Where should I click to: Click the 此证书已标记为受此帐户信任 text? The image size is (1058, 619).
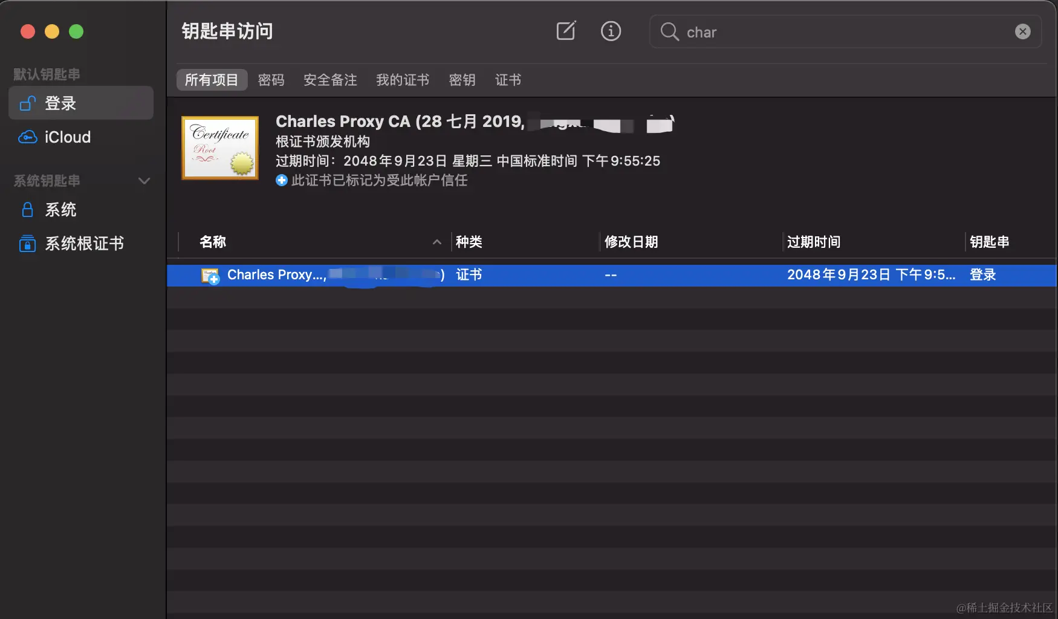pos(380,180)
